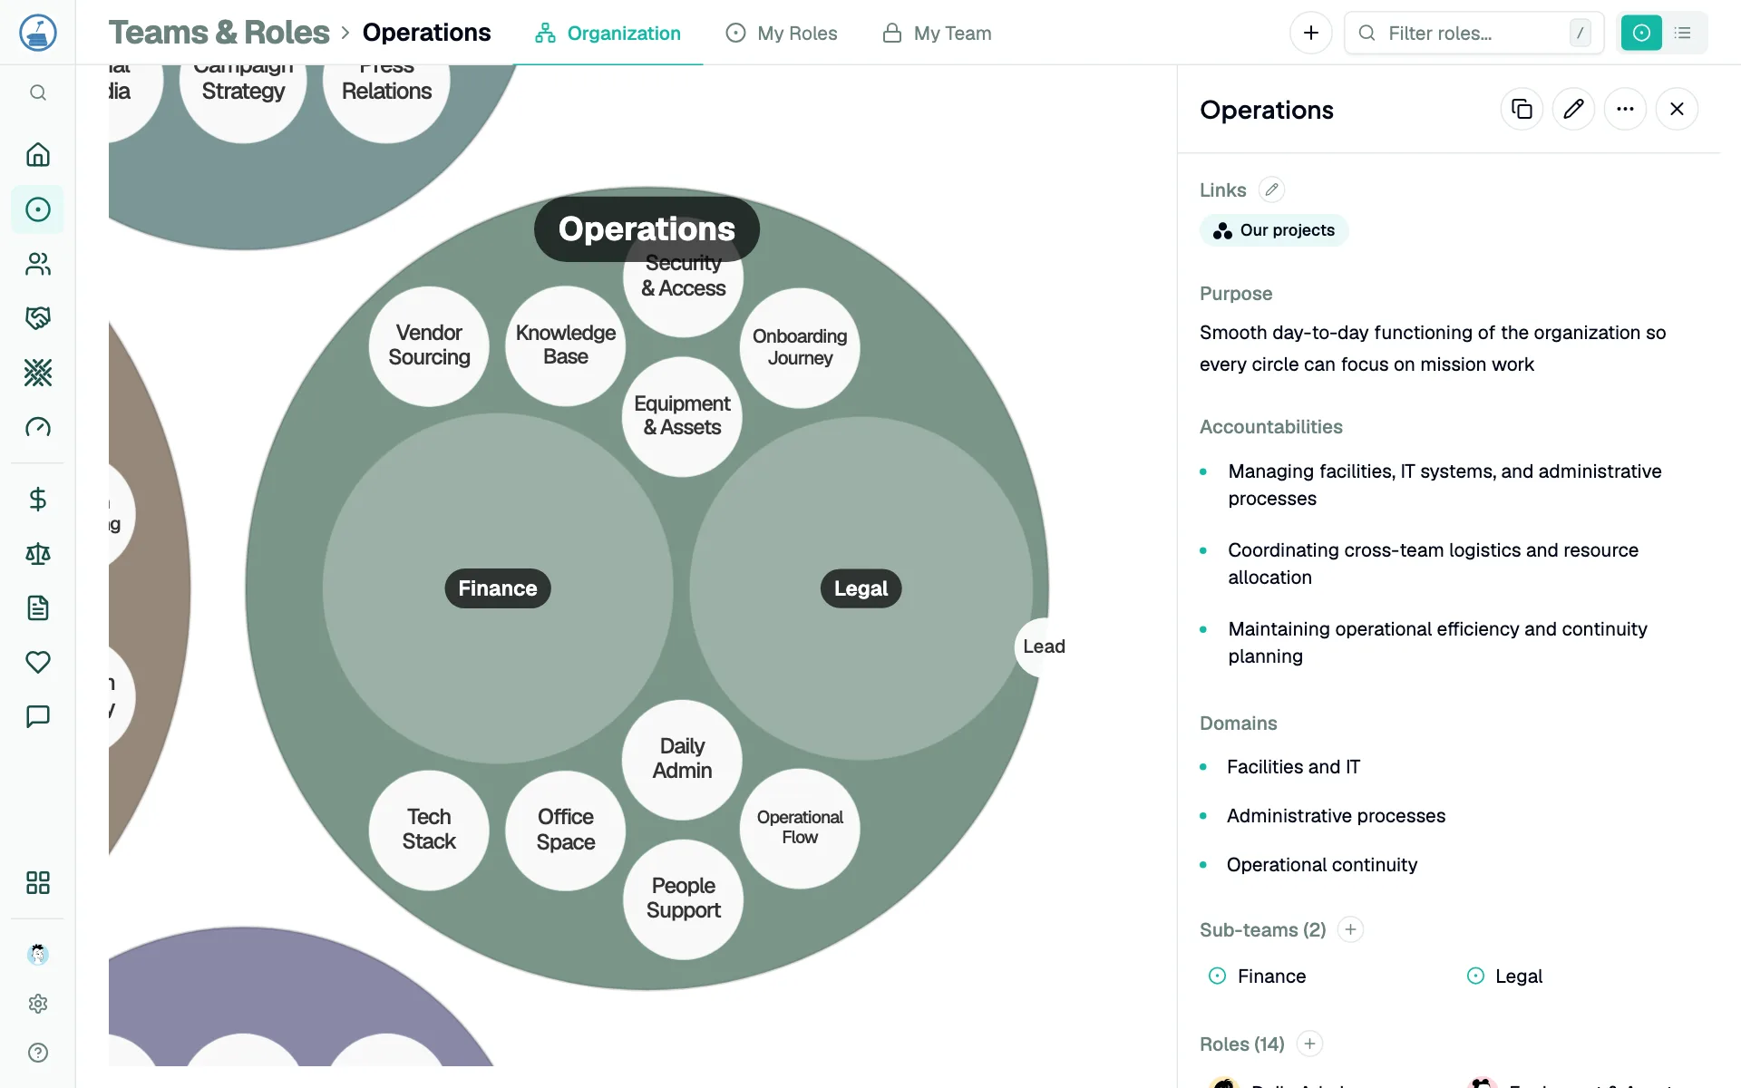Click the woven-pattern icon in the sidebar
This screenshot has height=1088, width=1741.
pos(38,373)
